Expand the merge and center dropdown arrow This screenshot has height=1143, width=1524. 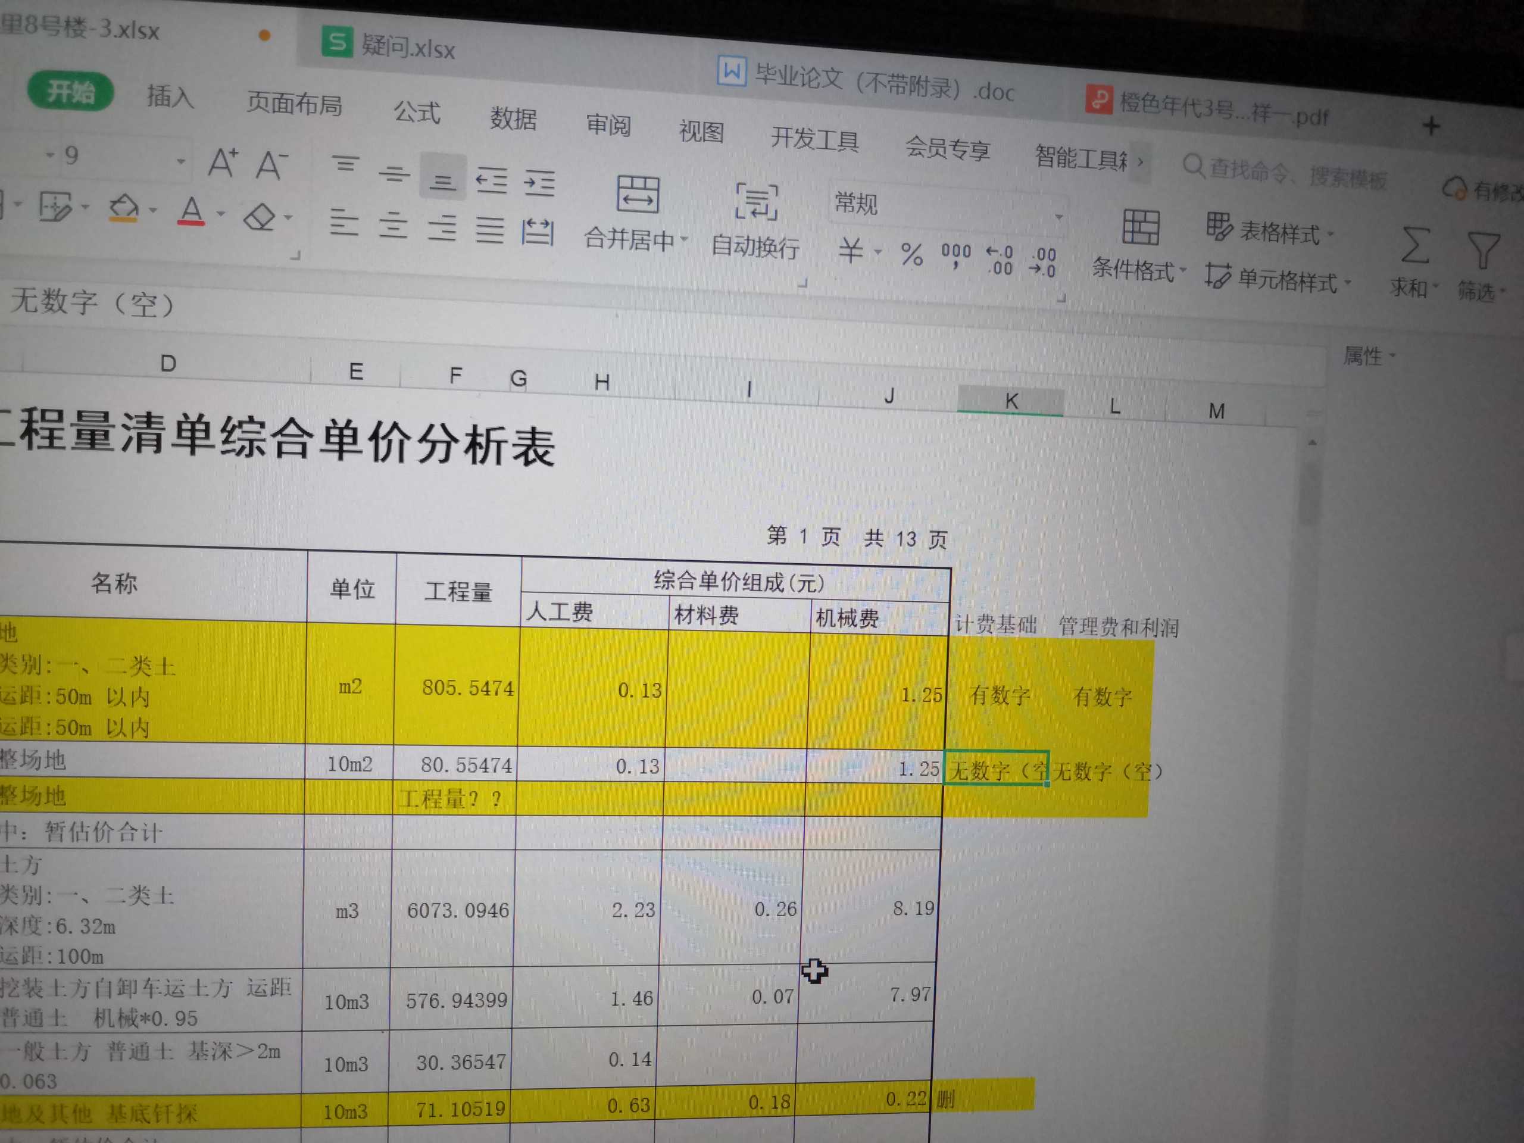click(684, 240)
